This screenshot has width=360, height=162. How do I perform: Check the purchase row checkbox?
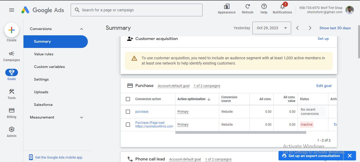tap(128, 112)
